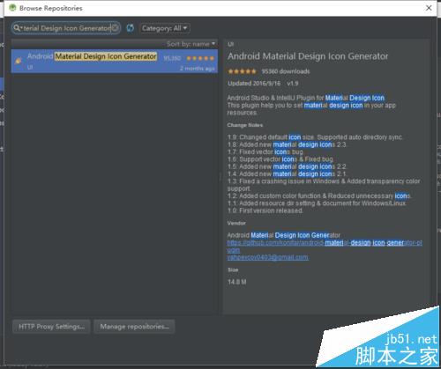
Task: Click the plugin icon beside Android Material Design
Action: [x=19, y=61]
